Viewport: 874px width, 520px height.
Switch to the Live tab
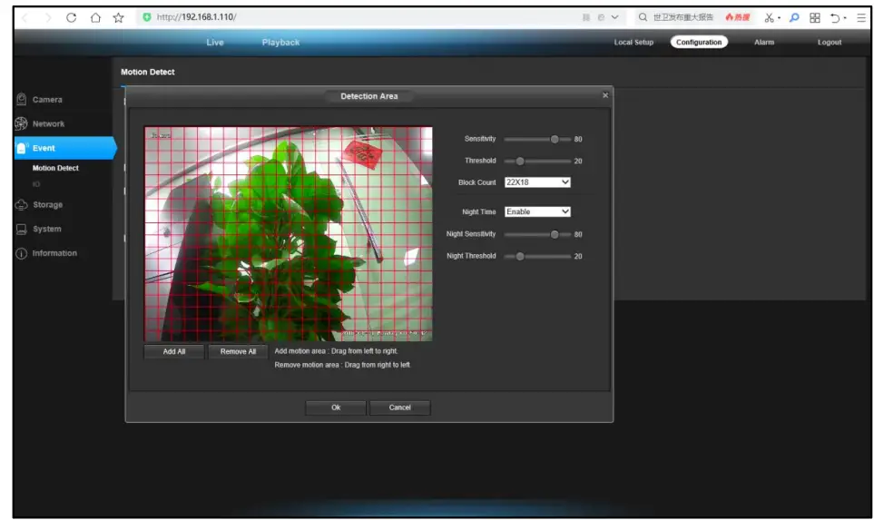pos(215,43)
